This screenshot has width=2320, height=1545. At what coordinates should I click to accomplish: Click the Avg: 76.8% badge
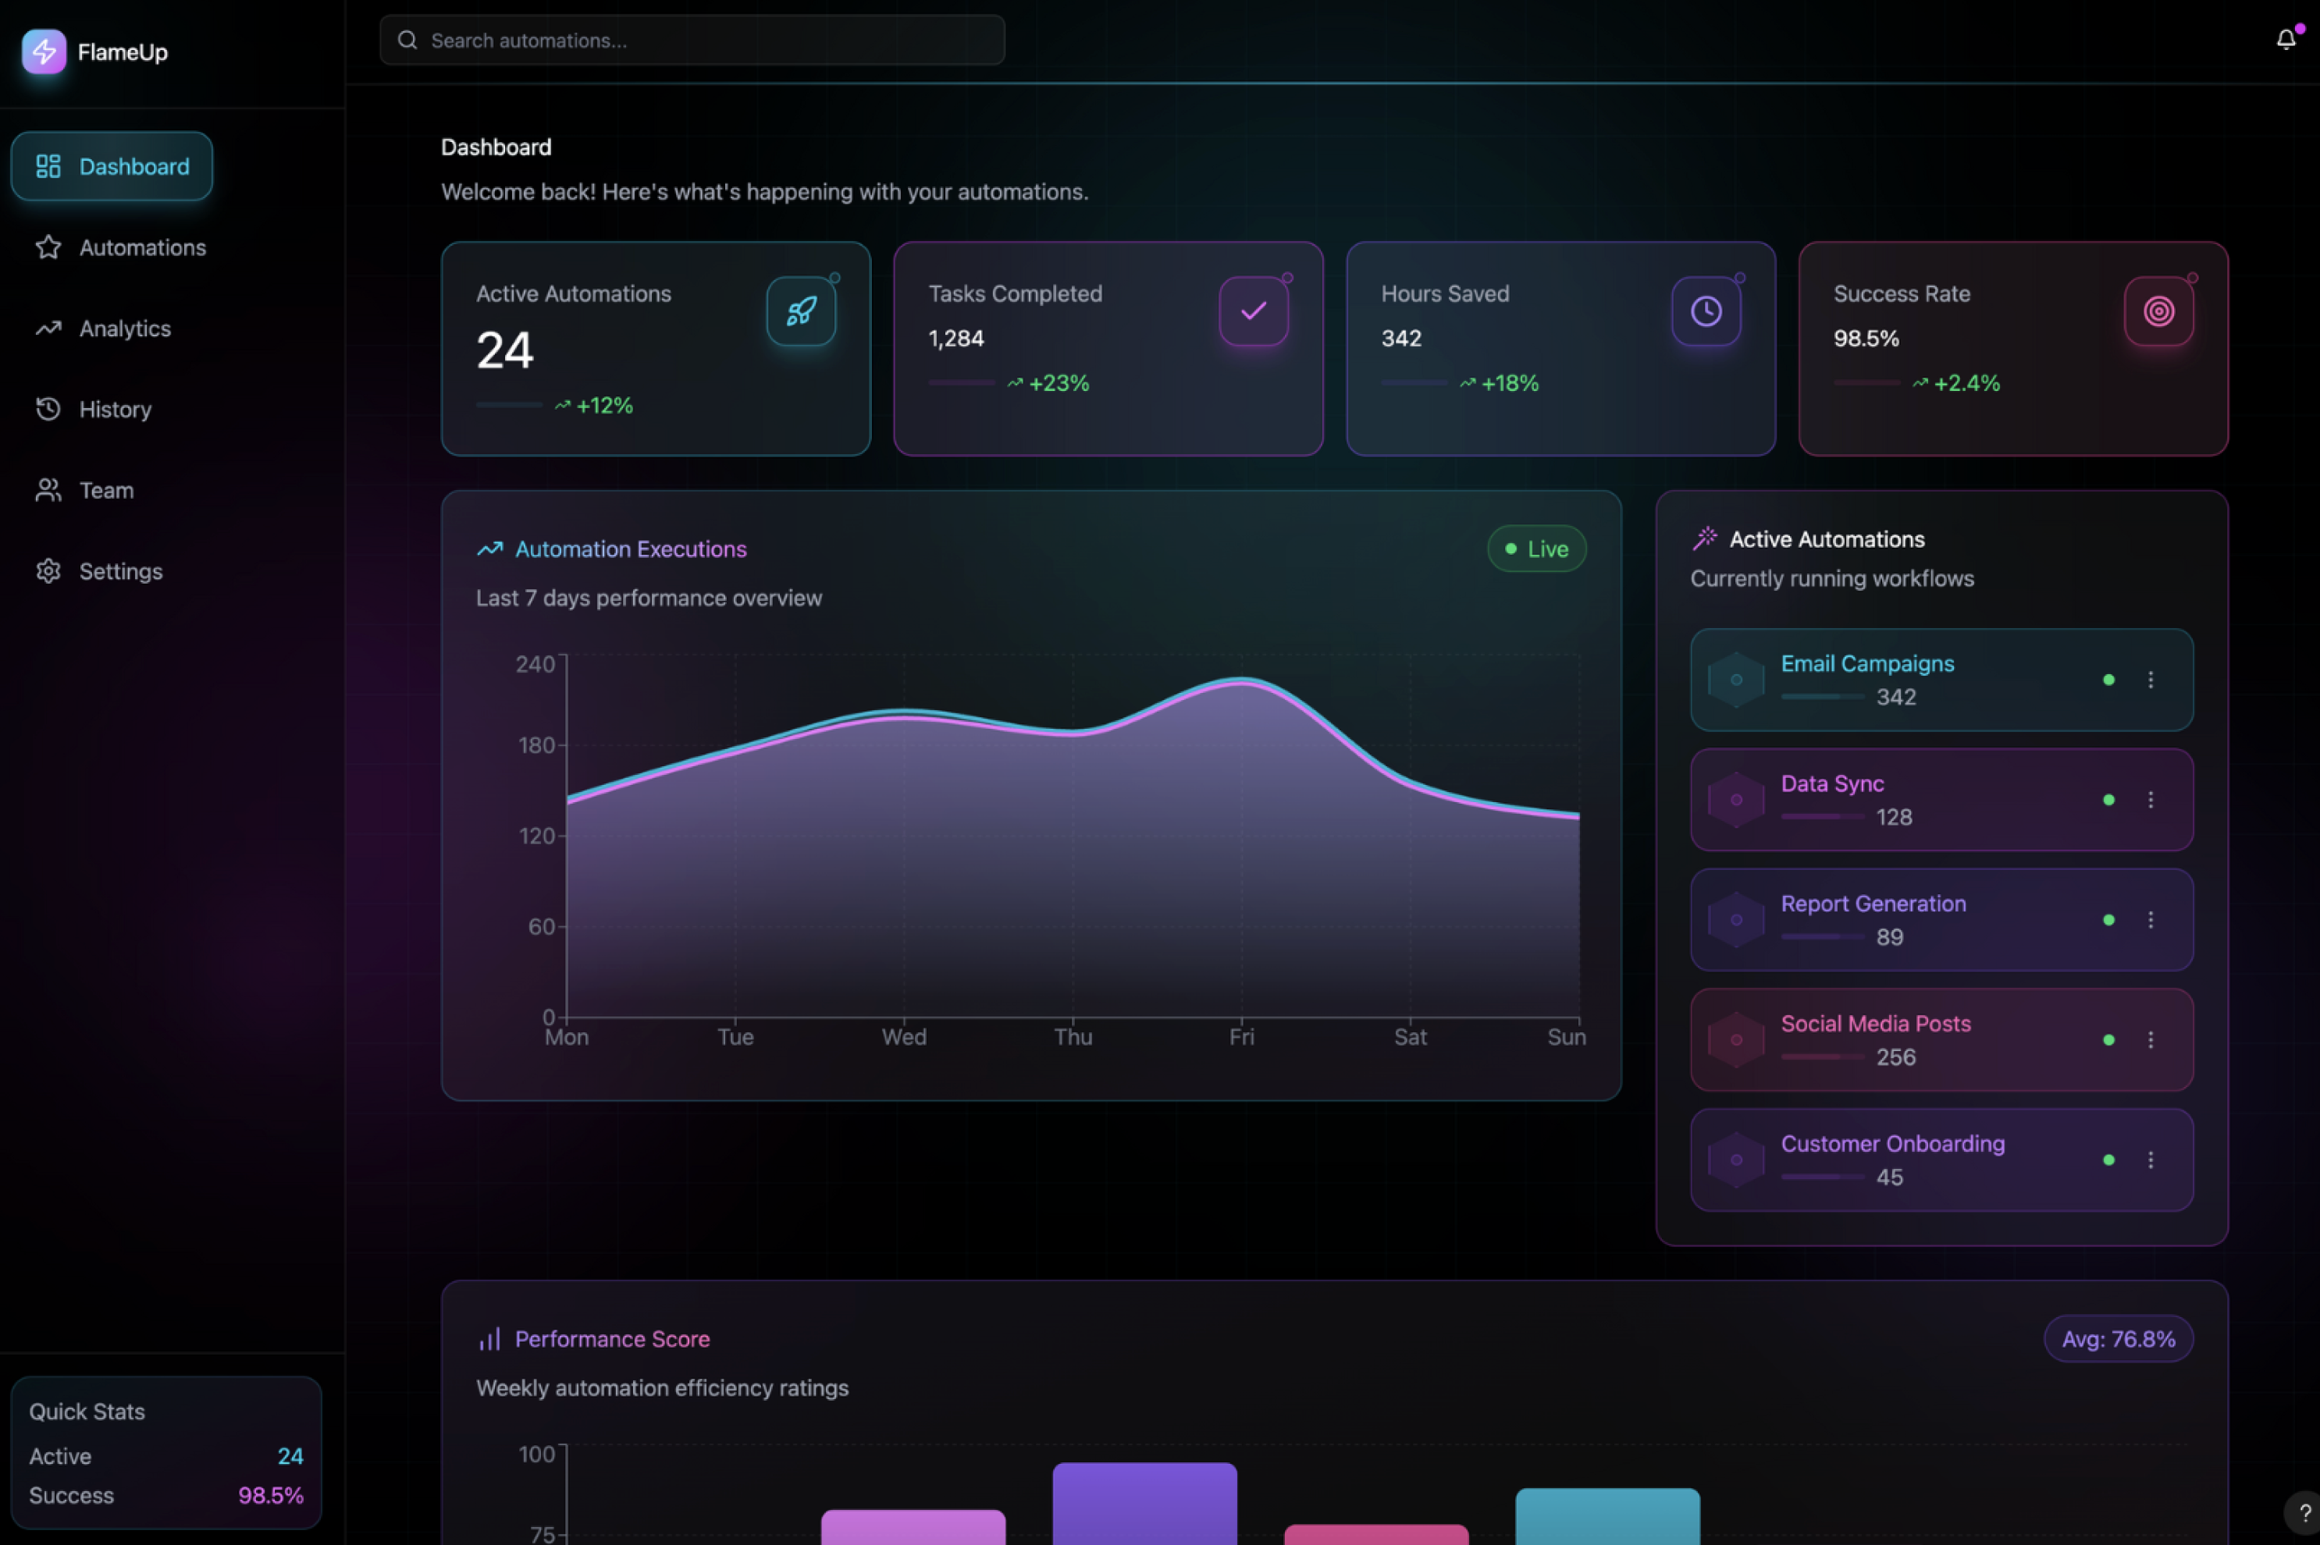2118,1338
